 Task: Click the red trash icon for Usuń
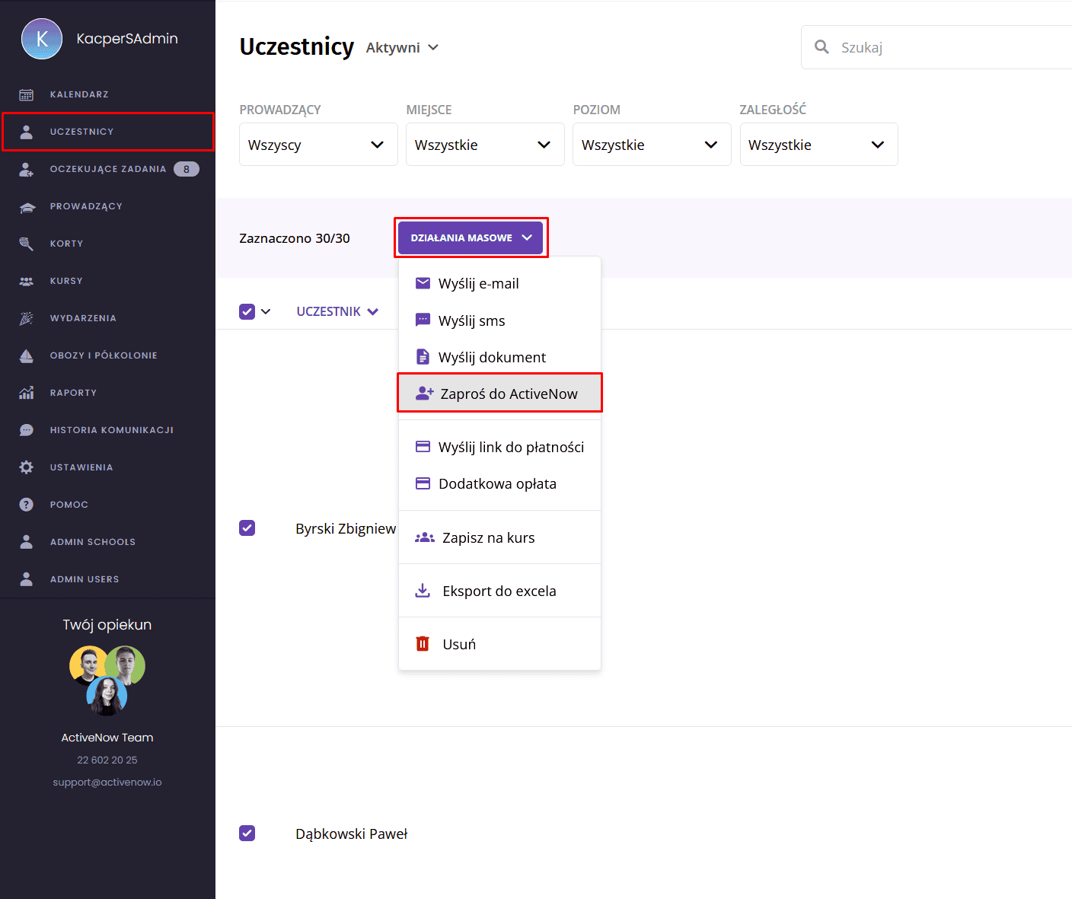[x=423, y=644]
